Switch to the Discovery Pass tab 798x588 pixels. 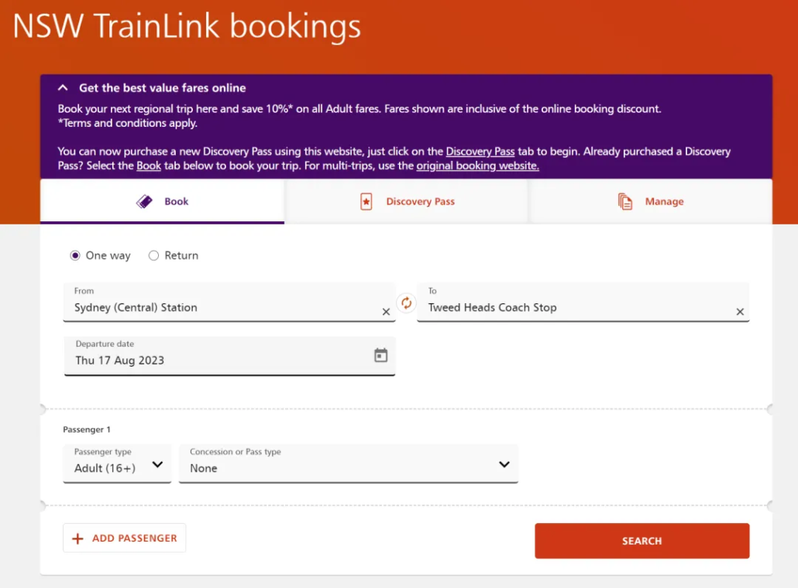pyautogui.click(x=406, y=202)
